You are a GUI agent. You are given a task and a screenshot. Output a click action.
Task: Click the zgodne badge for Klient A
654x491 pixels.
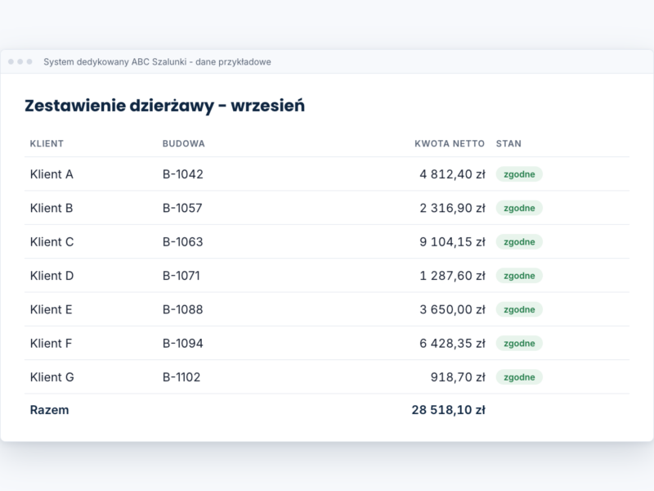(519, 174)
